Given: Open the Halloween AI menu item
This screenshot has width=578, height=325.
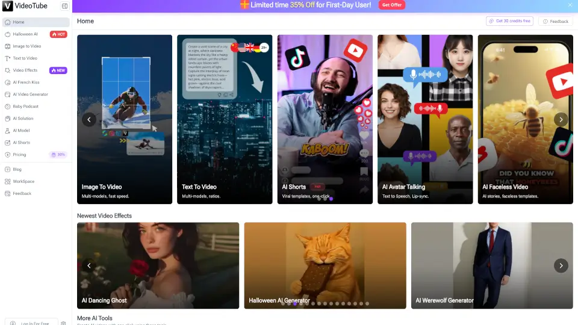Looking at the screenshot, I should (x=36, y=34).
